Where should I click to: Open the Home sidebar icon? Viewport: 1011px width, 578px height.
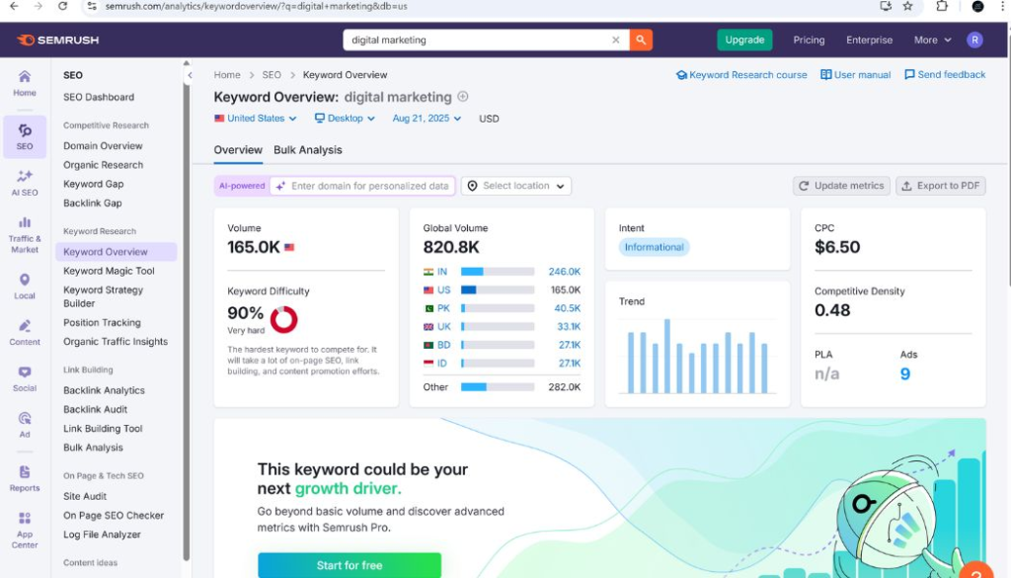click(x=25, y=84)
